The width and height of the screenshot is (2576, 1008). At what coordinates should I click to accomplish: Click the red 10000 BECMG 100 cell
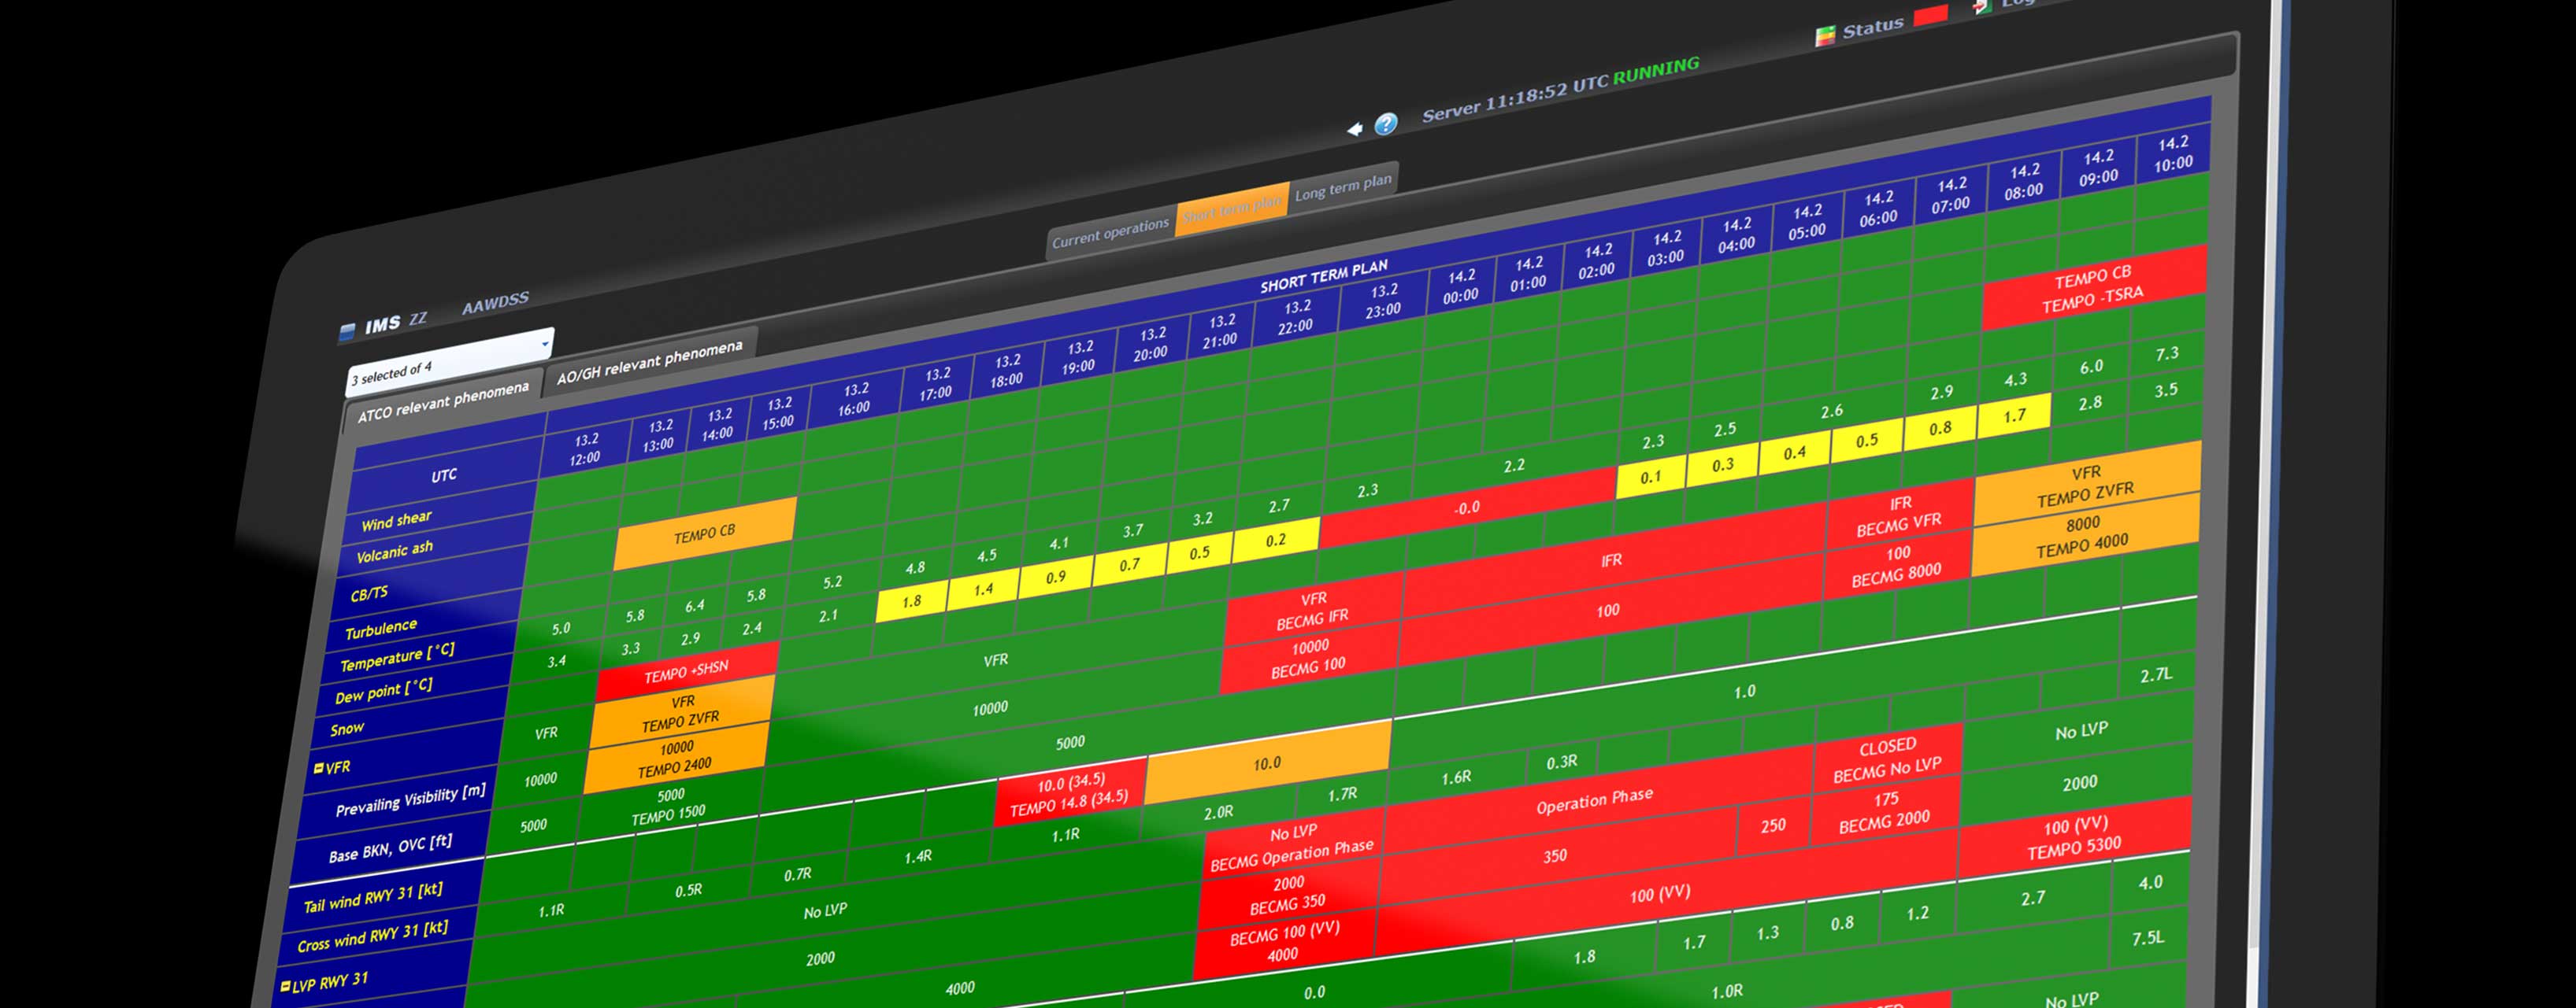[1309, 657]
